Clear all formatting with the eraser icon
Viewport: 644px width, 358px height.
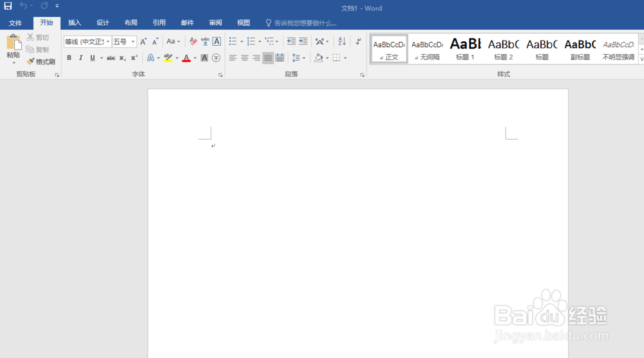pos(193,41)
